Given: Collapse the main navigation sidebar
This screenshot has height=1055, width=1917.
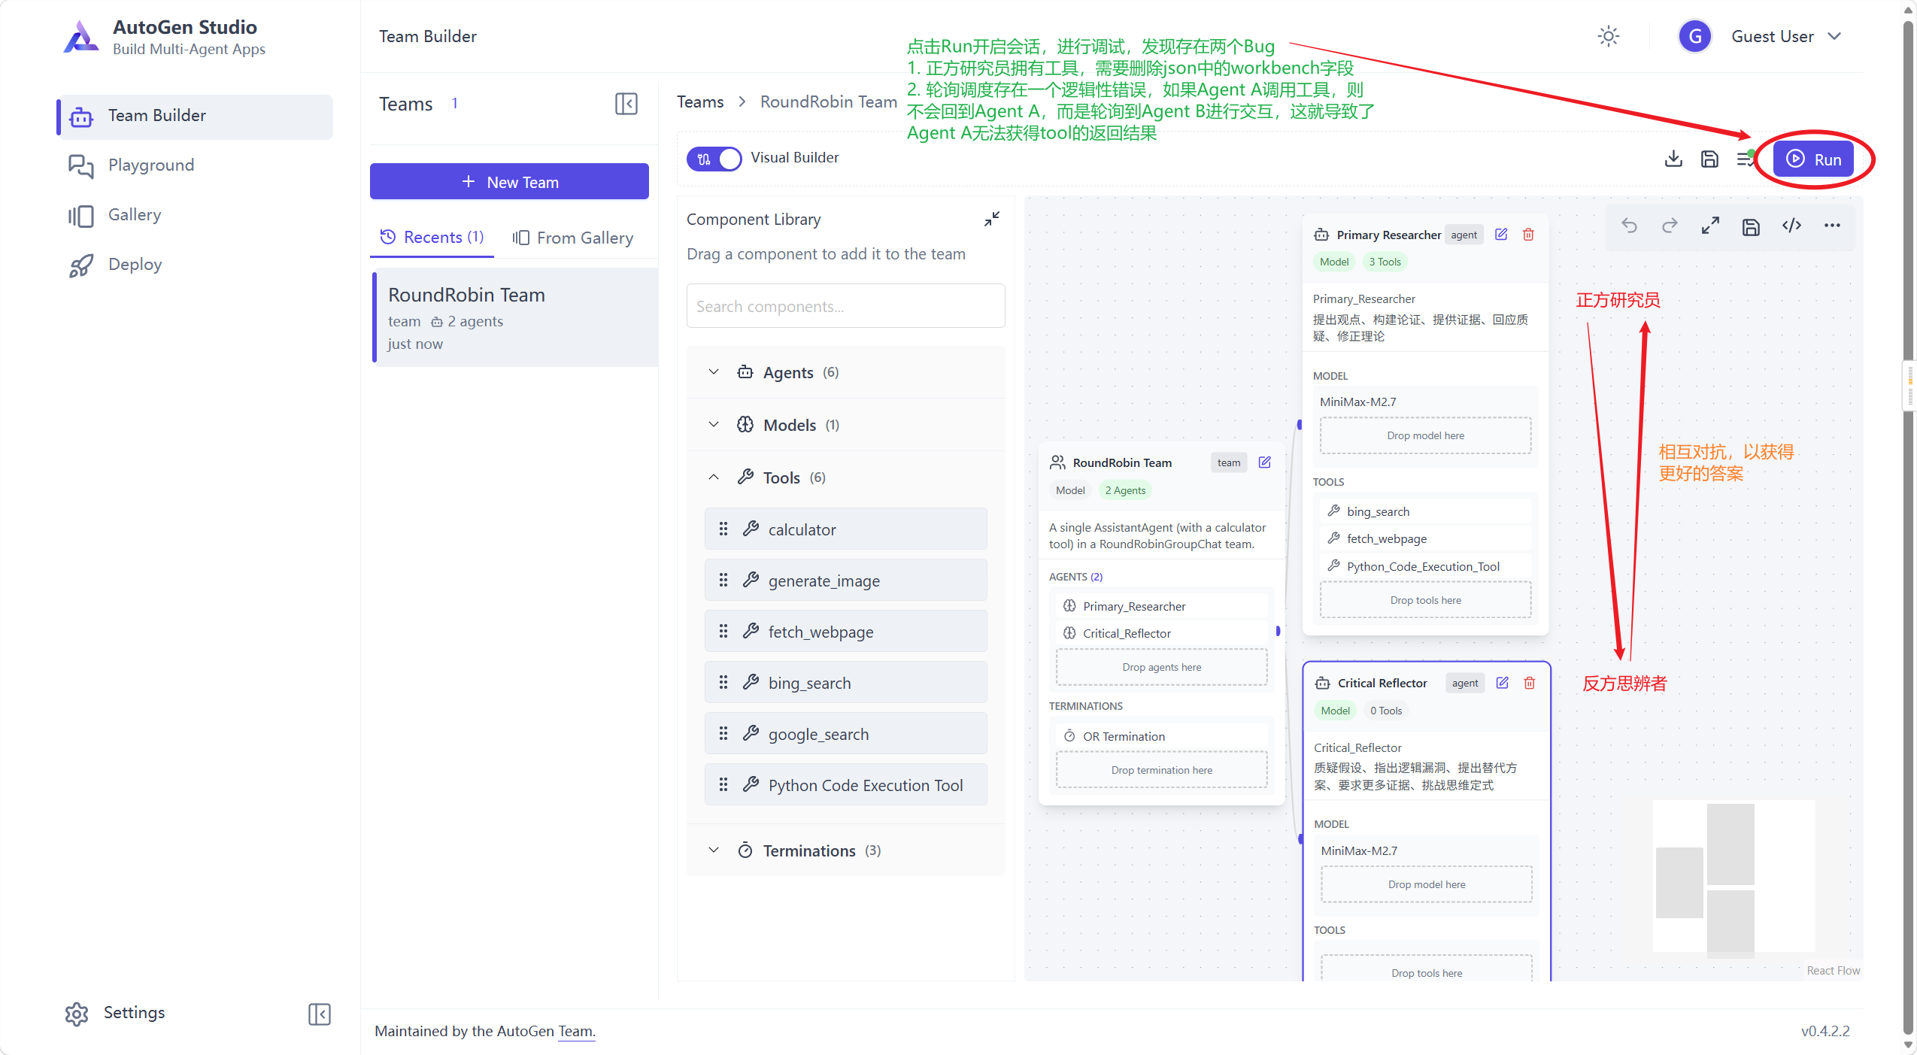Looking at the screenshot, I should (x=319, y=1014).
